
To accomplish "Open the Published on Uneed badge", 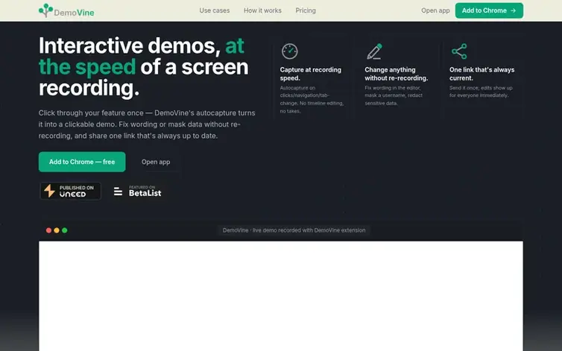I will (70, 191).
